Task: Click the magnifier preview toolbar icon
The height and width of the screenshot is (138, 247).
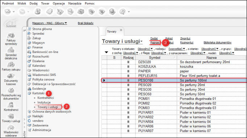Action: point(70,12)
